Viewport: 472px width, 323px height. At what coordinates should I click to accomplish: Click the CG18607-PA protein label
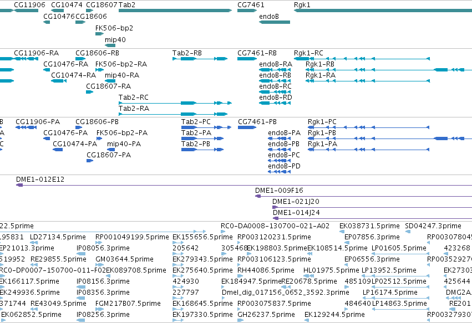tap(109, 155)
